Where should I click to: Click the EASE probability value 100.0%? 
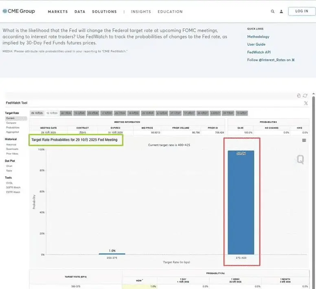click(248, 133)
